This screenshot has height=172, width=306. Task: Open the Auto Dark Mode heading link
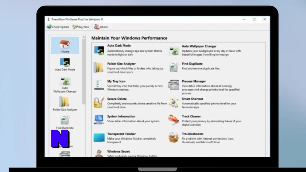(119, 45)
